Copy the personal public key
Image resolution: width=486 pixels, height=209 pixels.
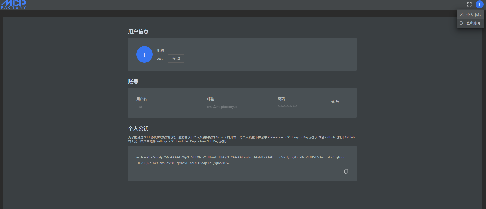point(346,171)
